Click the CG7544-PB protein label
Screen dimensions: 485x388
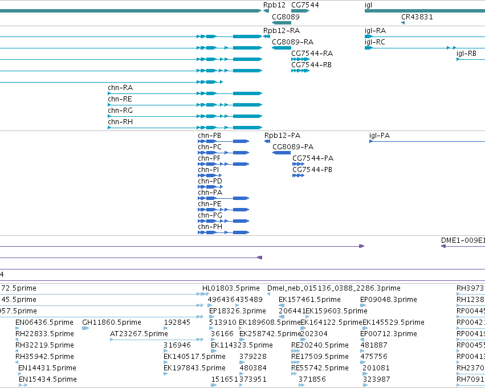(x=312, y=170)
